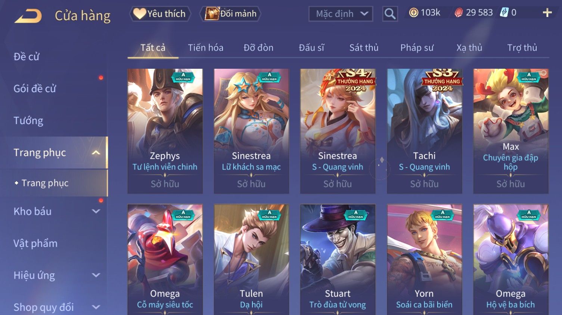Switch to the Sát thủ tab
This screenshot has width=562, height=315.
(x=364, y=48)
